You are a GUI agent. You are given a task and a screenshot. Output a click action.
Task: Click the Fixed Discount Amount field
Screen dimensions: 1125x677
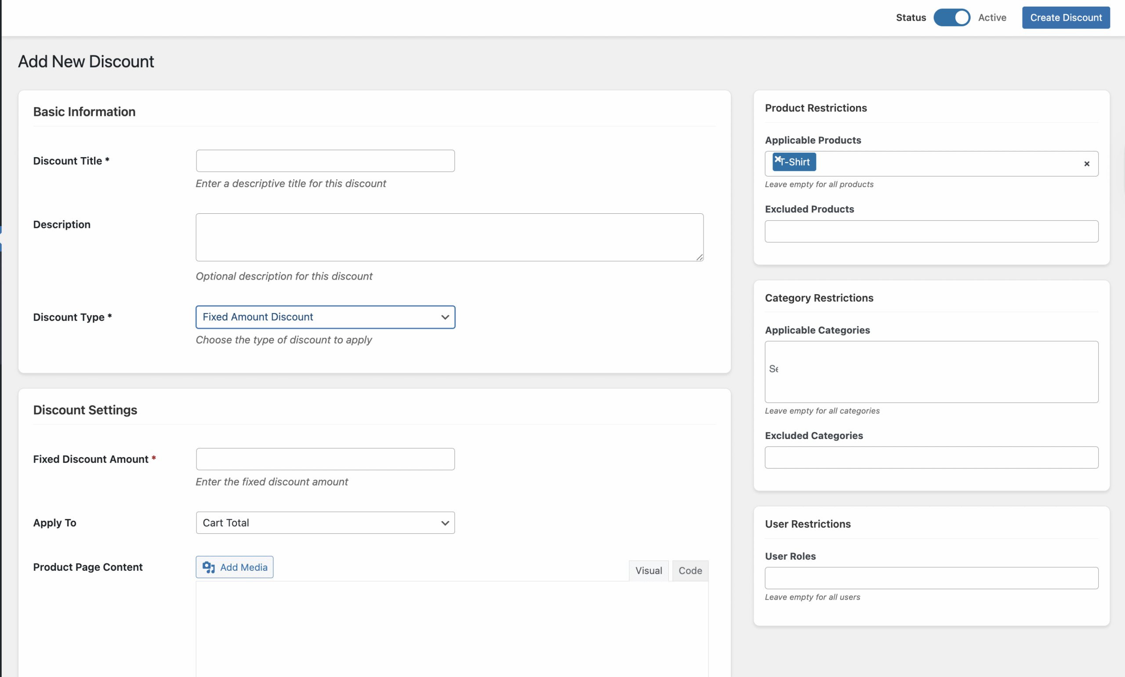coord(325,459)
